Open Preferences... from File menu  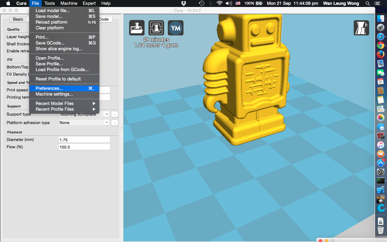tap(64, 88)
